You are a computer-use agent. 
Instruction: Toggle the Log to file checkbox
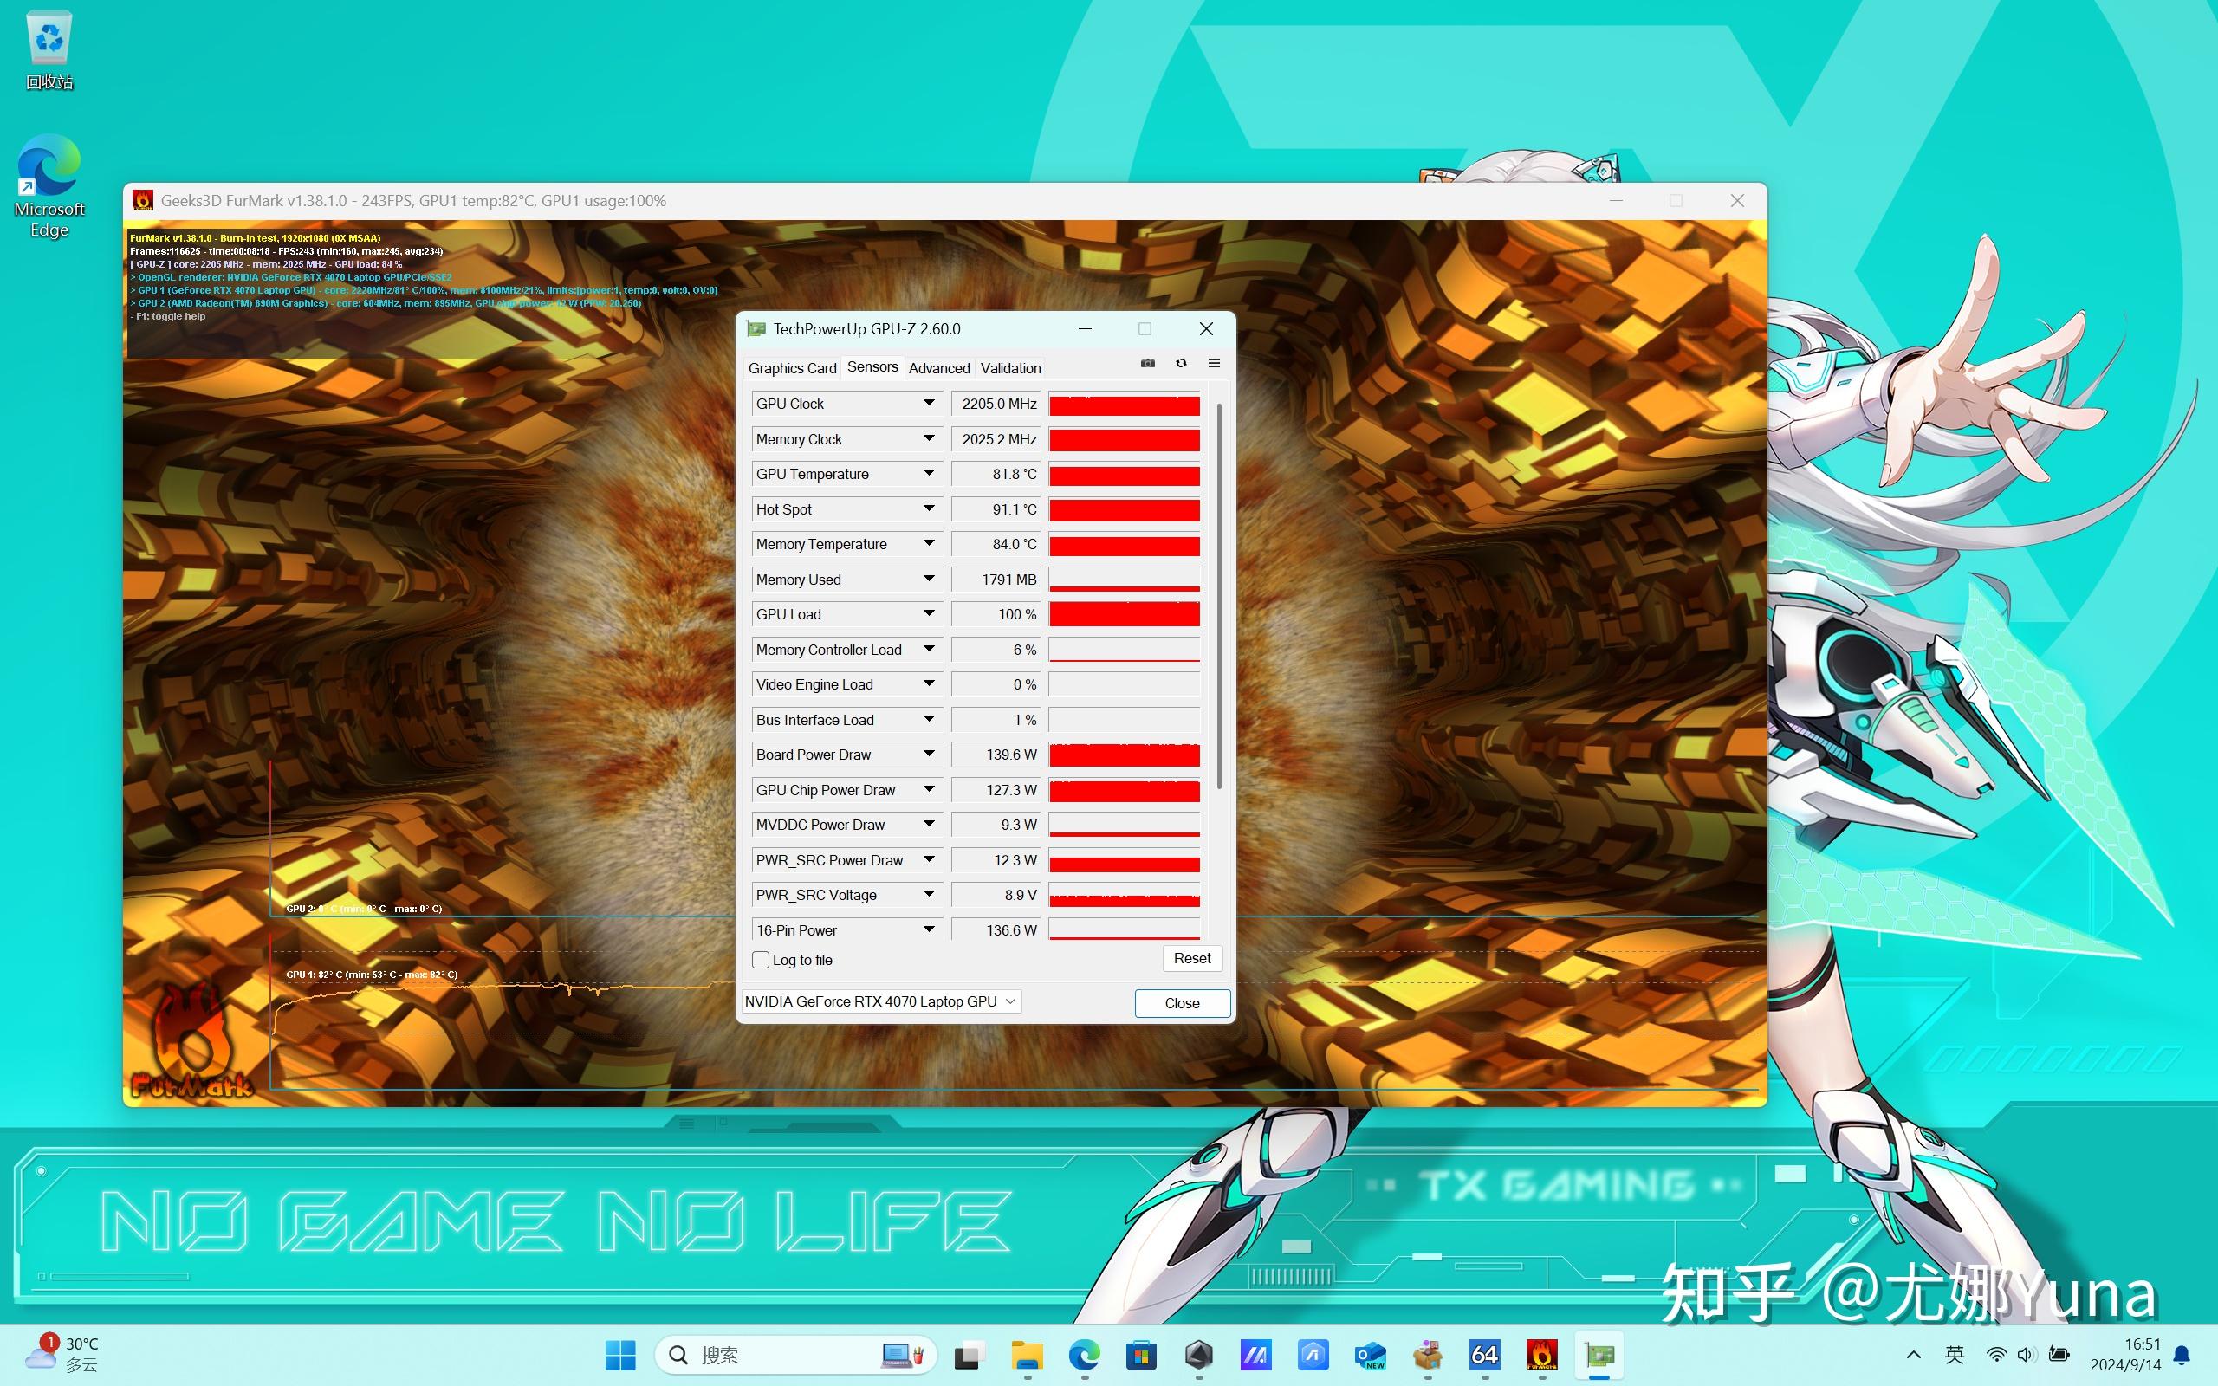(760, 960)
